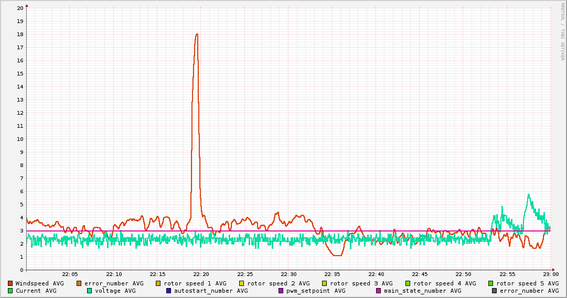Screen dimensions: 567x298
Task: Click the Windspeed spike peak at 18
Action: (197, 35)
